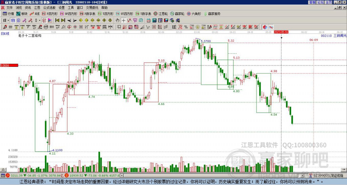
Task: Open the 文件 menu
Action: pos(9,8)
